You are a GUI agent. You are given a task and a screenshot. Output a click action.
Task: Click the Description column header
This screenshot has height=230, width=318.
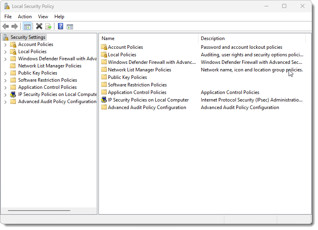[x=252, y=38]
